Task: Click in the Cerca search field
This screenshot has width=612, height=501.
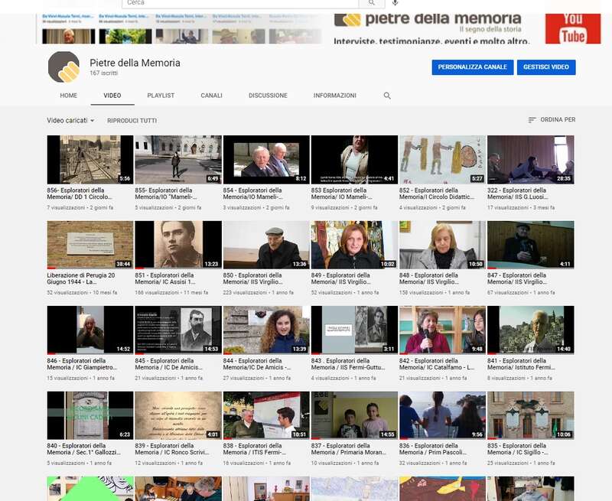Action: [x=237, y=4]
